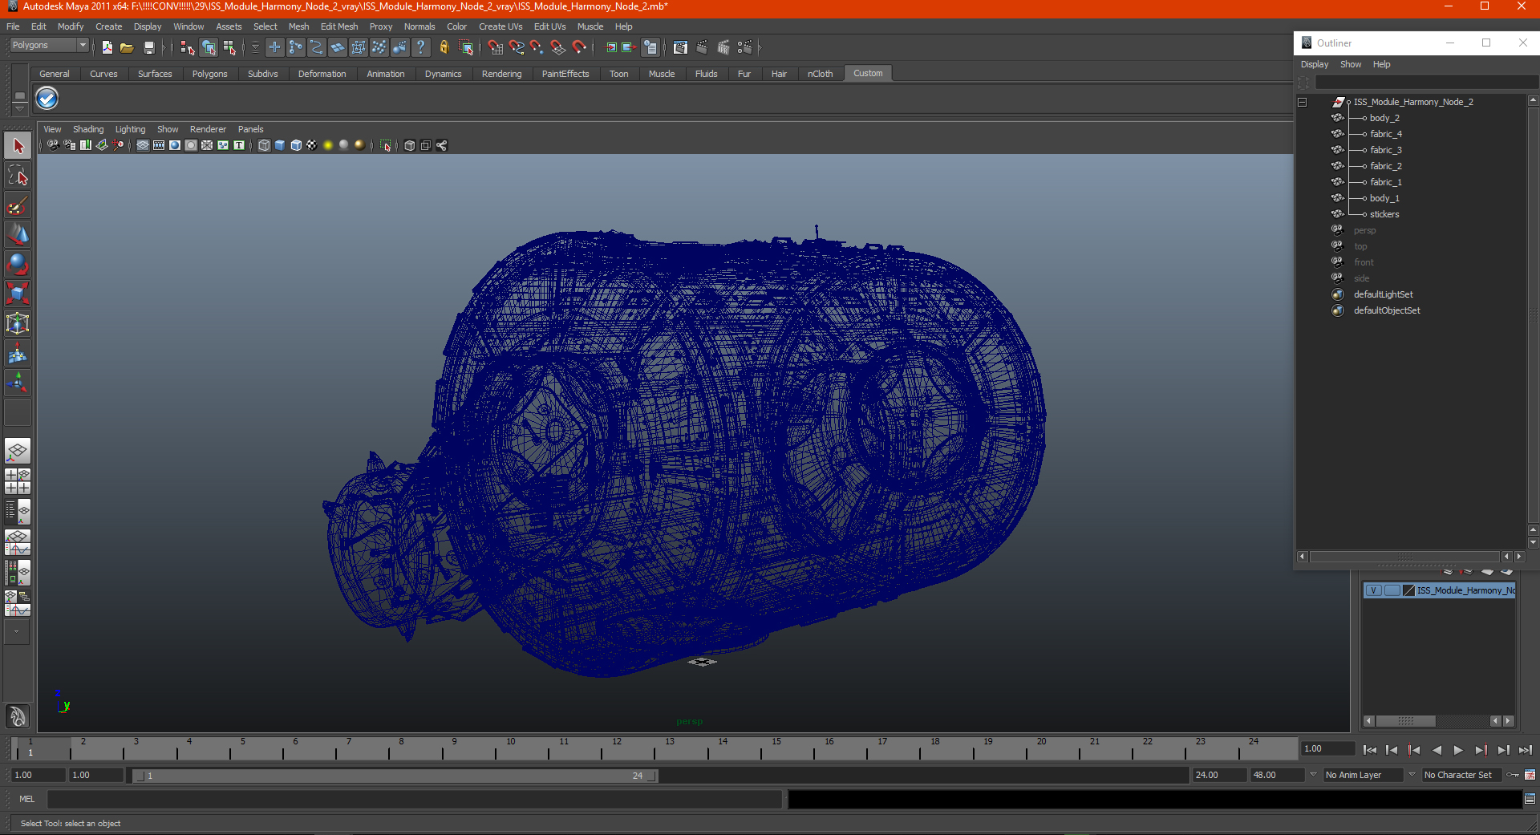Select by object type mode icon
This screenshot has height=835, width=1540.
pos(209,48)
